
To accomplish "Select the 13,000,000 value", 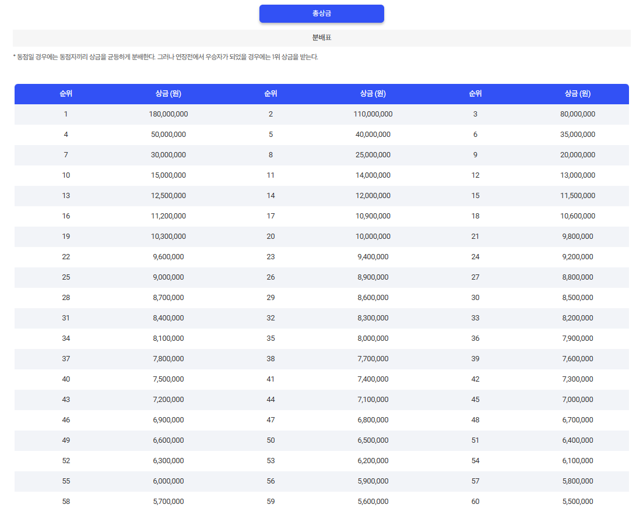I will point(577,175).
